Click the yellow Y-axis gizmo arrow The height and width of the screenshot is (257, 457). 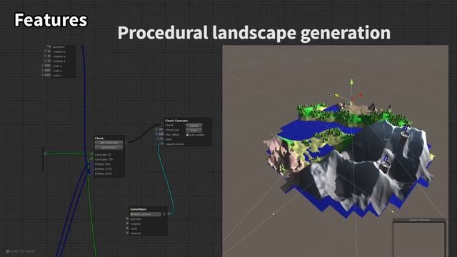coord(351,82)
